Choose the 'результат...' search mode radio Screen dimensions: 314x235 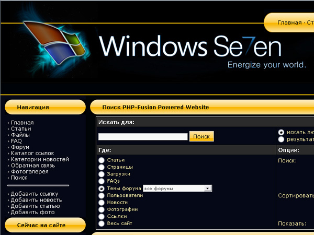(281, 139)
